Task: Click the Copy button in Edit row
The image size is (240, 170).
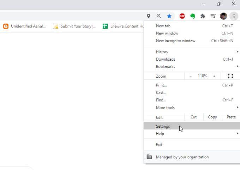Action: [212, 117]
